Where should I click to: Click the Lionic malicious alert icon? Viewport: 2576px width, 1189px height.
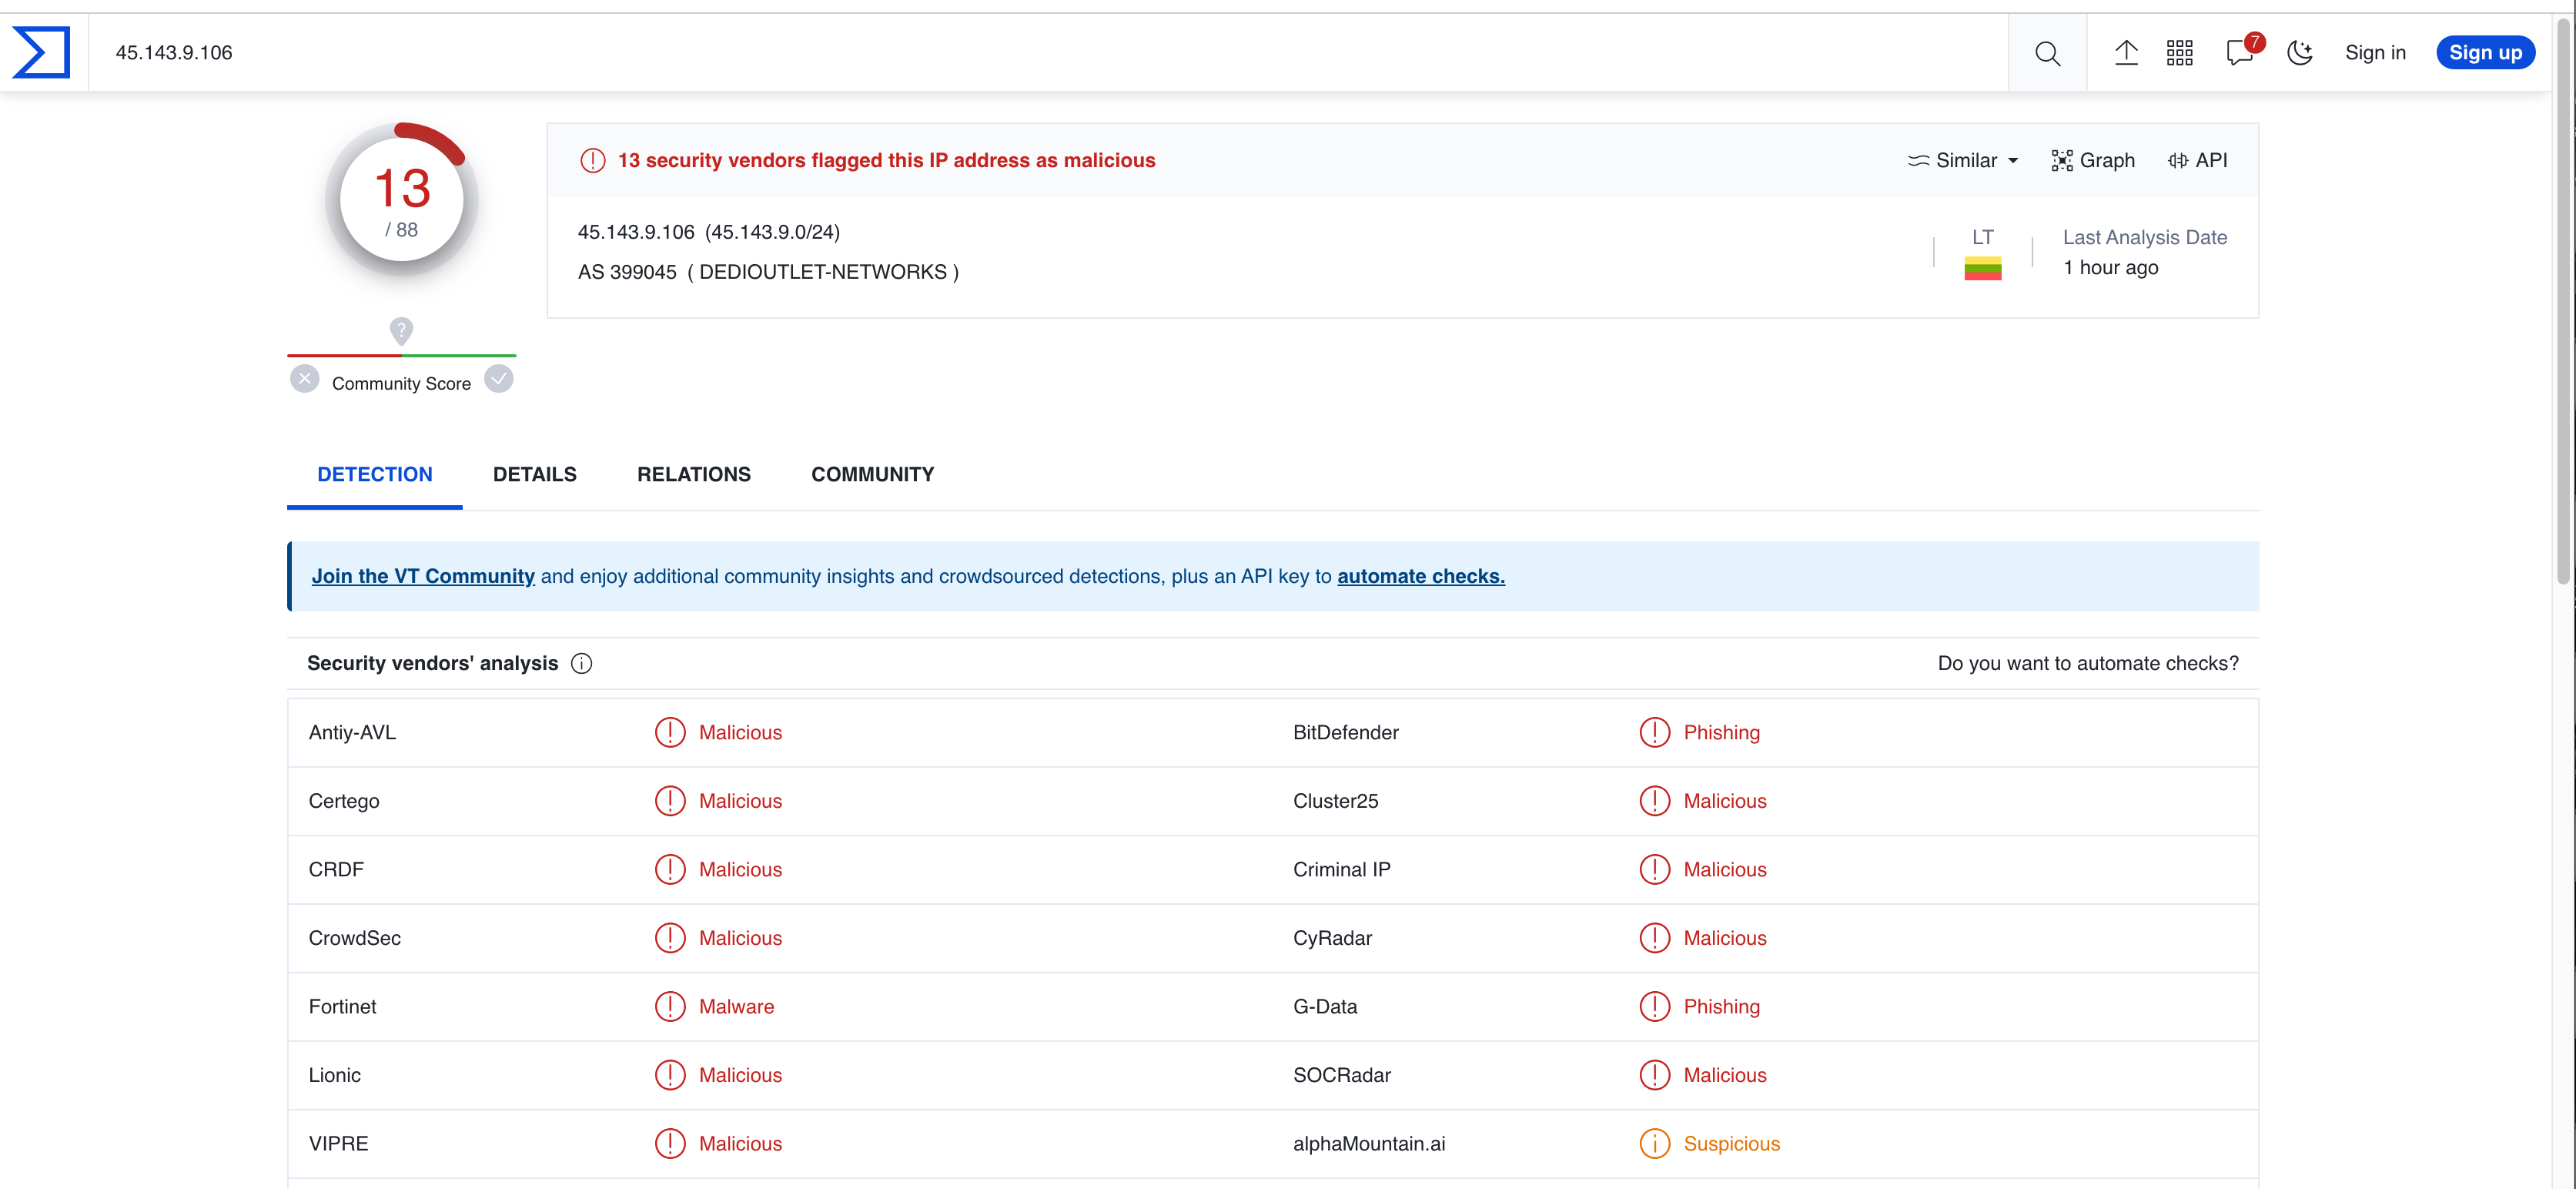[x=670, y=1075]
